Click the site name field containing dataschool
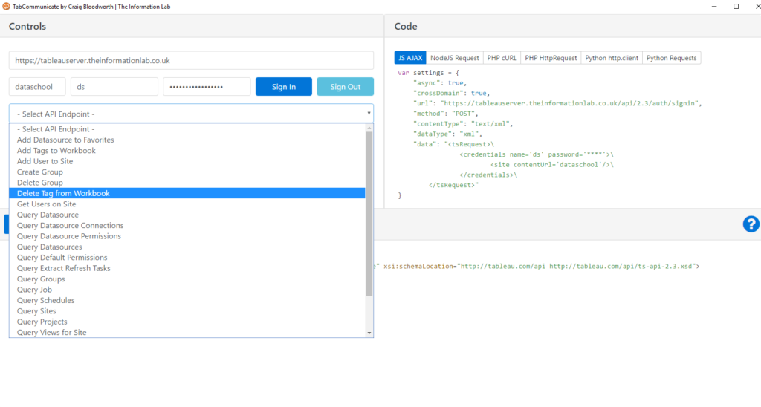Image resolution: width=761 pixels, height=407 pixels. click(x=37, y=87)
